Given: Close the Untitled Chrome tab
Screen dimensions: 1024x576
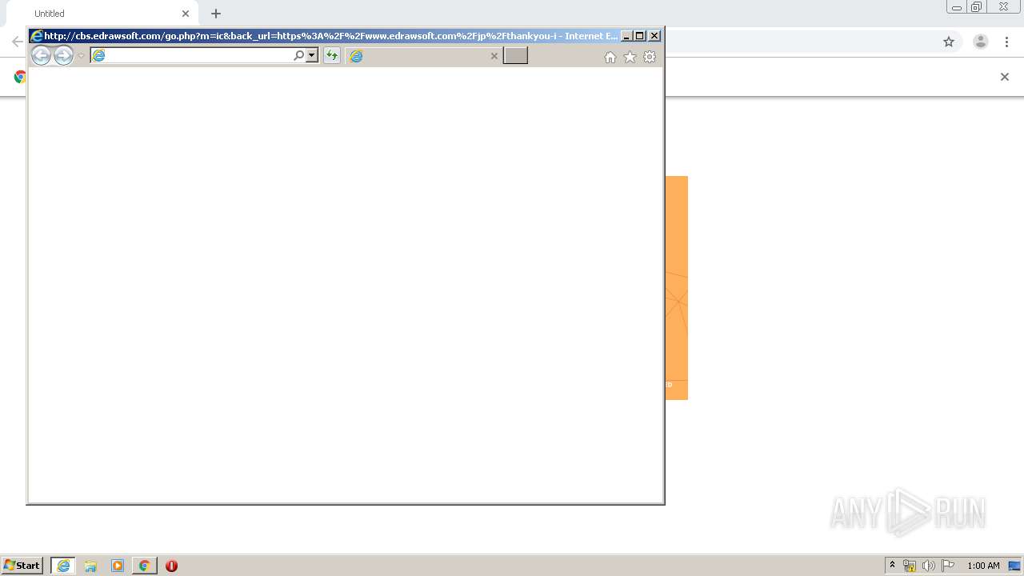Looking at the screenshot, I should pyautogui.click(x=186, y=14).
